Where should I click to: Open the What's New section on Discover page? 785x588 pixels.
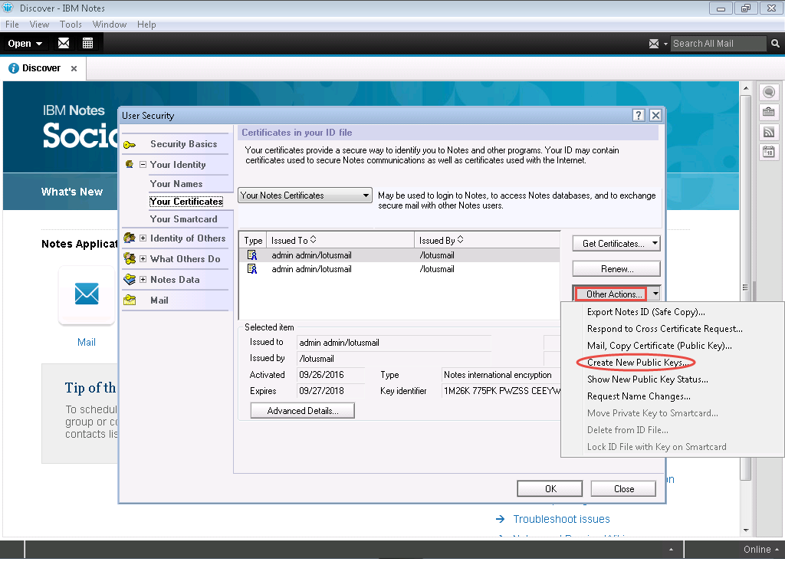click(x=71, y=192)
